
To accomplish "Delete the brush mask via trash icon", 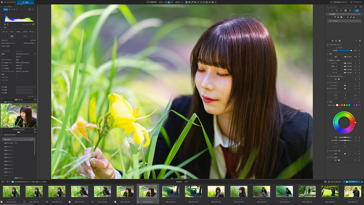I will coord(360,41).
